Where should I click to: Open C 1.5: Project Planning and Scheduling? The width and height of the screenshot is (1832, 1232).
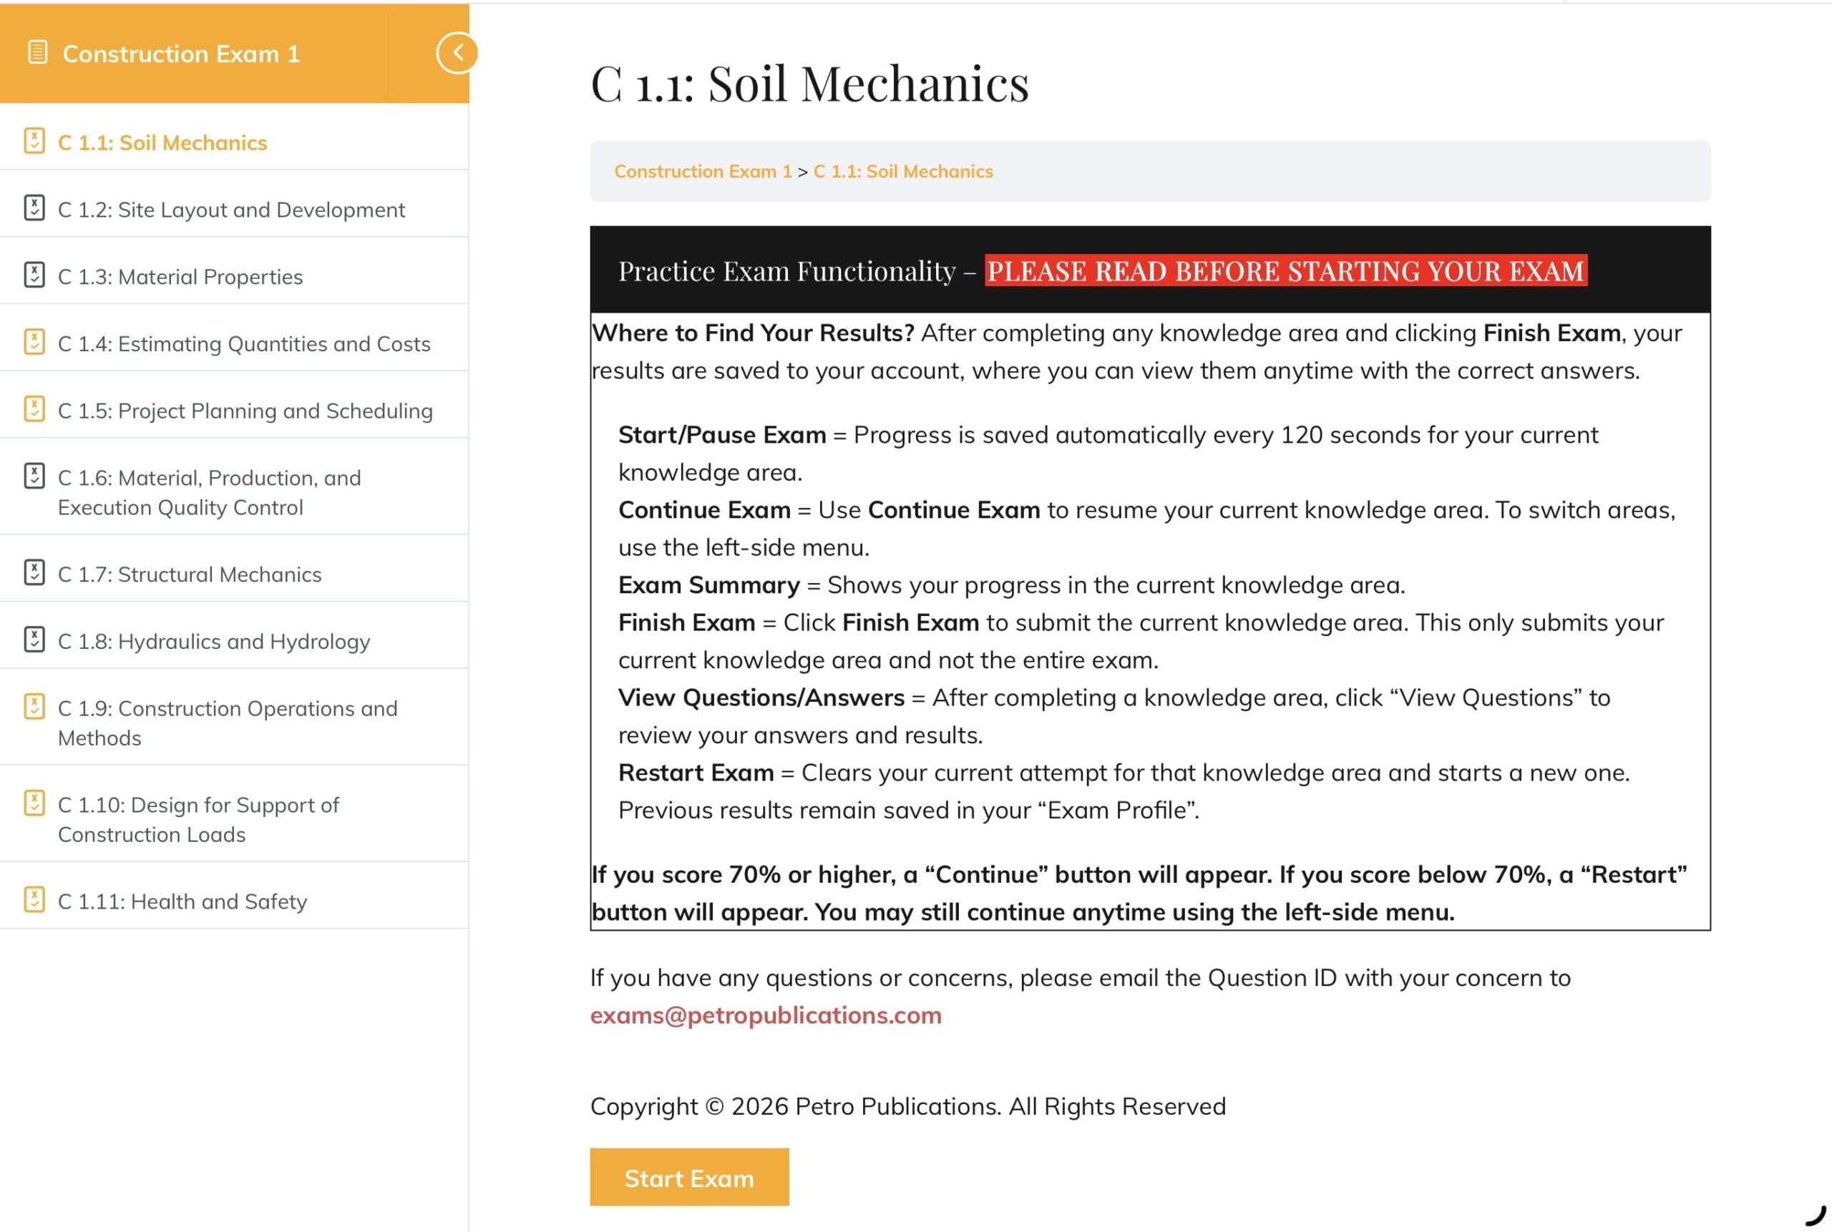(245, 411)
